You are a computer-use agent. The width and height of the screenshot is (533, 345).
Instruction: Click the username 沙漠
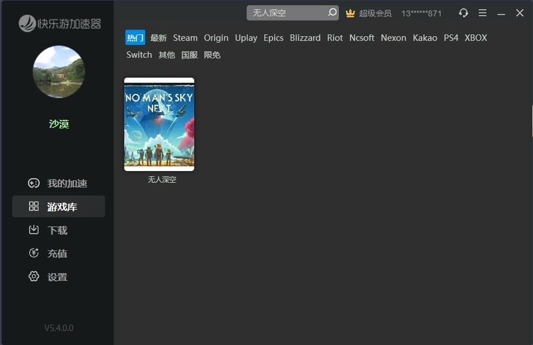pos(59,124)
